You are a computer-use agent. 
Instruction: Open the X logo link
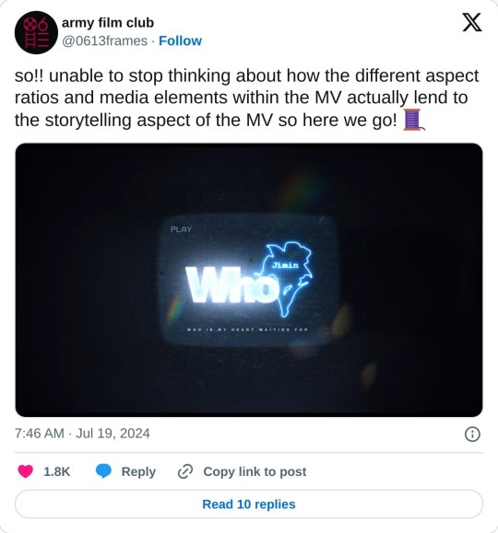point(472,22)
